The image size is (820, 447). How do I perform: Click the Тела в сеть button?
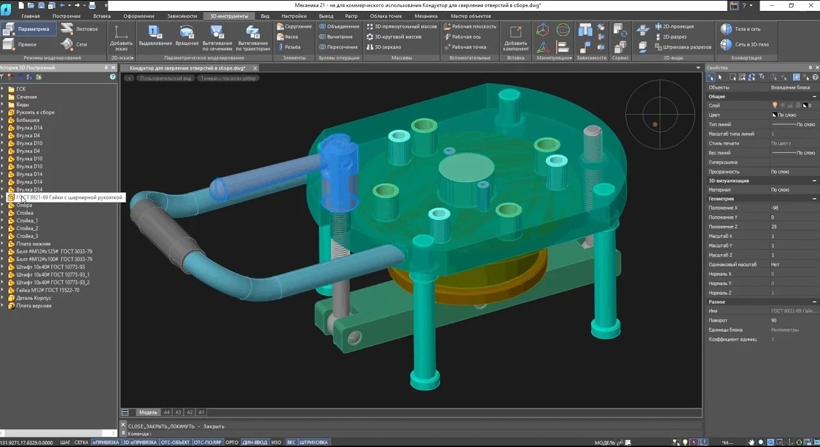pyautogui.click(x=741, y=29)
